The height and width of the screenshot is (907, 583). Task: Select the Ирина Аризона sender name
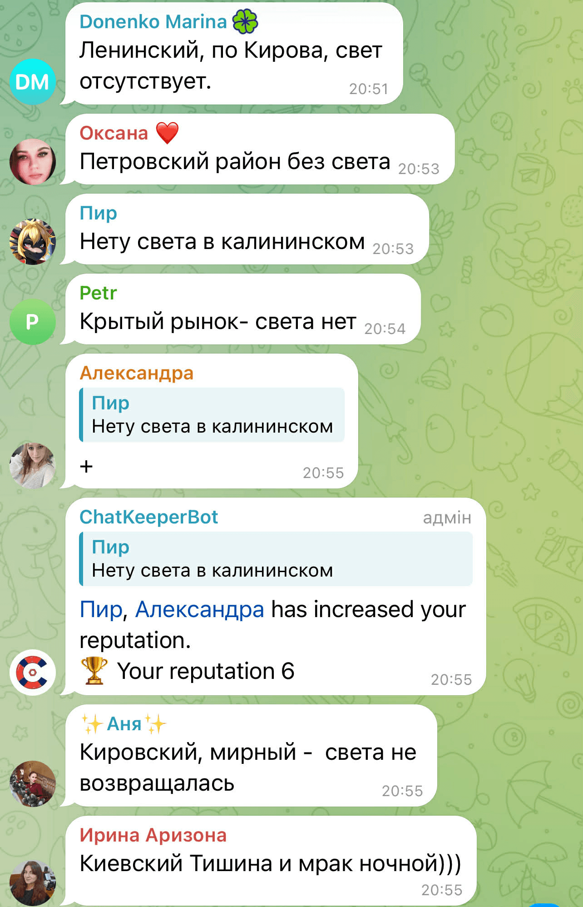(x=153, y=835)
